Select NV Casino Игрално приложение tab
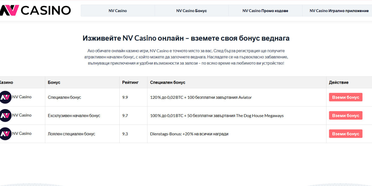Viewport: 372px width, 186px height. pos(339,11)
